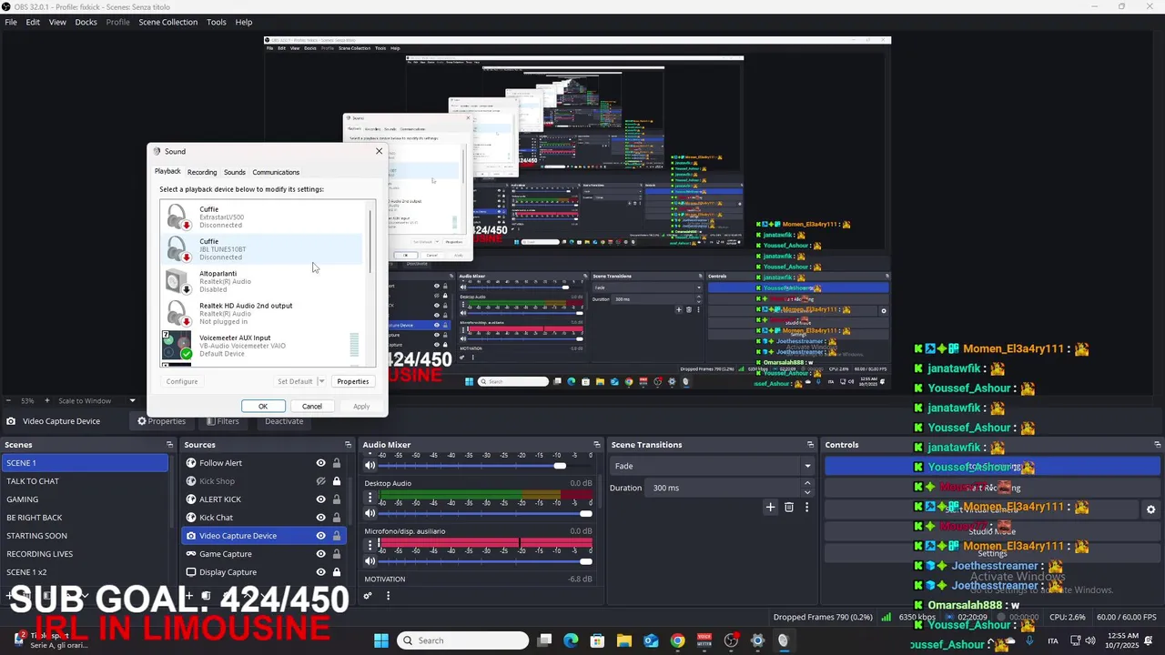Toggle Game Capture source visibility

coord(320,554)
